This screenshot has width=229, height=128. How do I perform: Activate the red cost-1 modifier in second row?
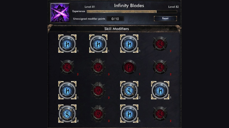[x=129, y=67]
